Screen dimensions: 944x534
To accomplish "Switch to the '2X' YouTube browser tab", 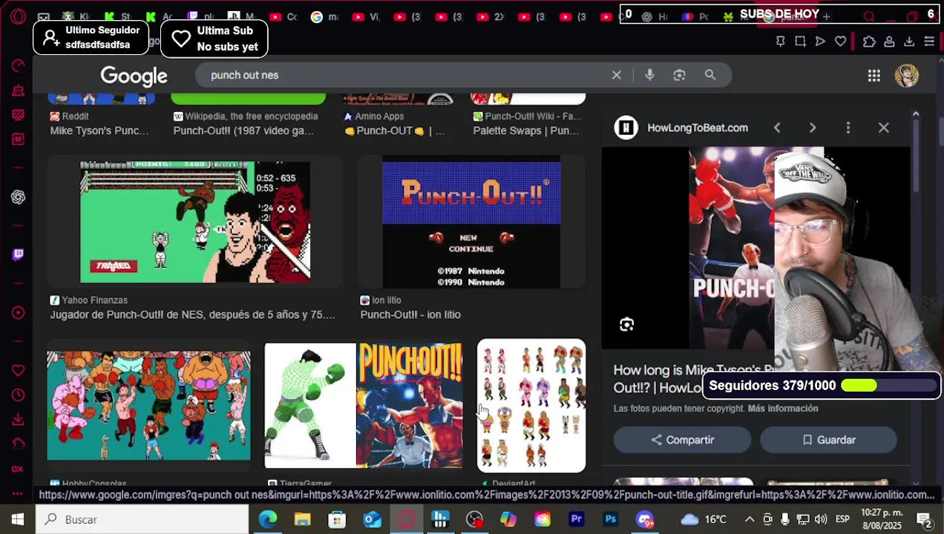I will coord(491,16).
